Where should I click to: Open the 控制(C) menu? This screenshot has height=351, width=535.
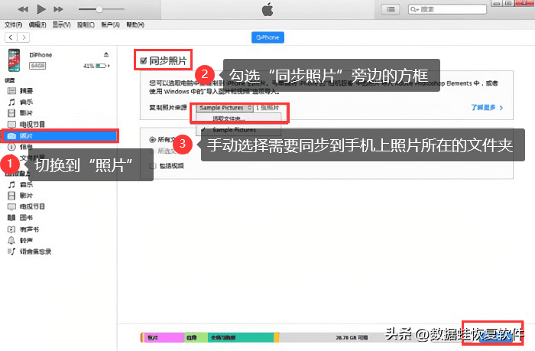(x=86, y=25)
